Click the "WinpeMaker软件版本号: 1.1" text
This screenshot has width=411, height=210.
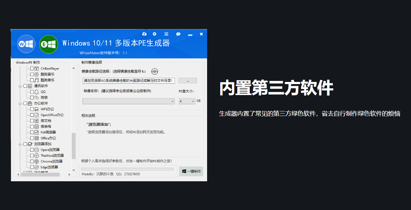tap(103, 53)
